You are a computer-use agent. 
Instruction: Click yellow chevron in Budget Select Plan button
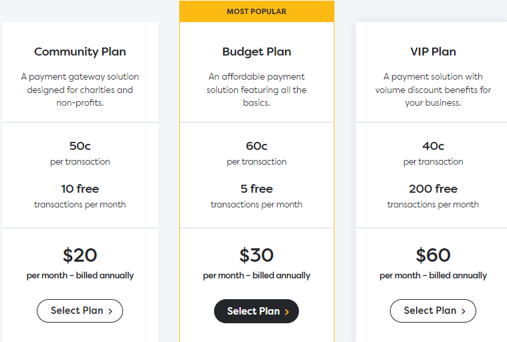click(287, 312)
